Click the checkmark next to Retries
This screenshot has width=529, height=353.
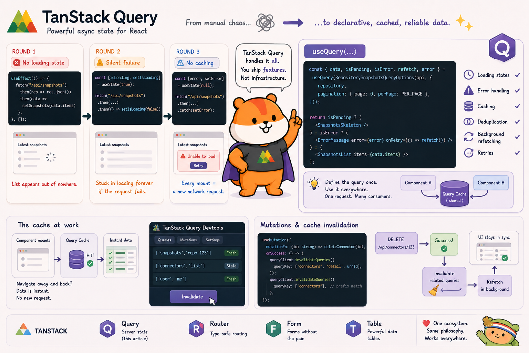(517, 153)
